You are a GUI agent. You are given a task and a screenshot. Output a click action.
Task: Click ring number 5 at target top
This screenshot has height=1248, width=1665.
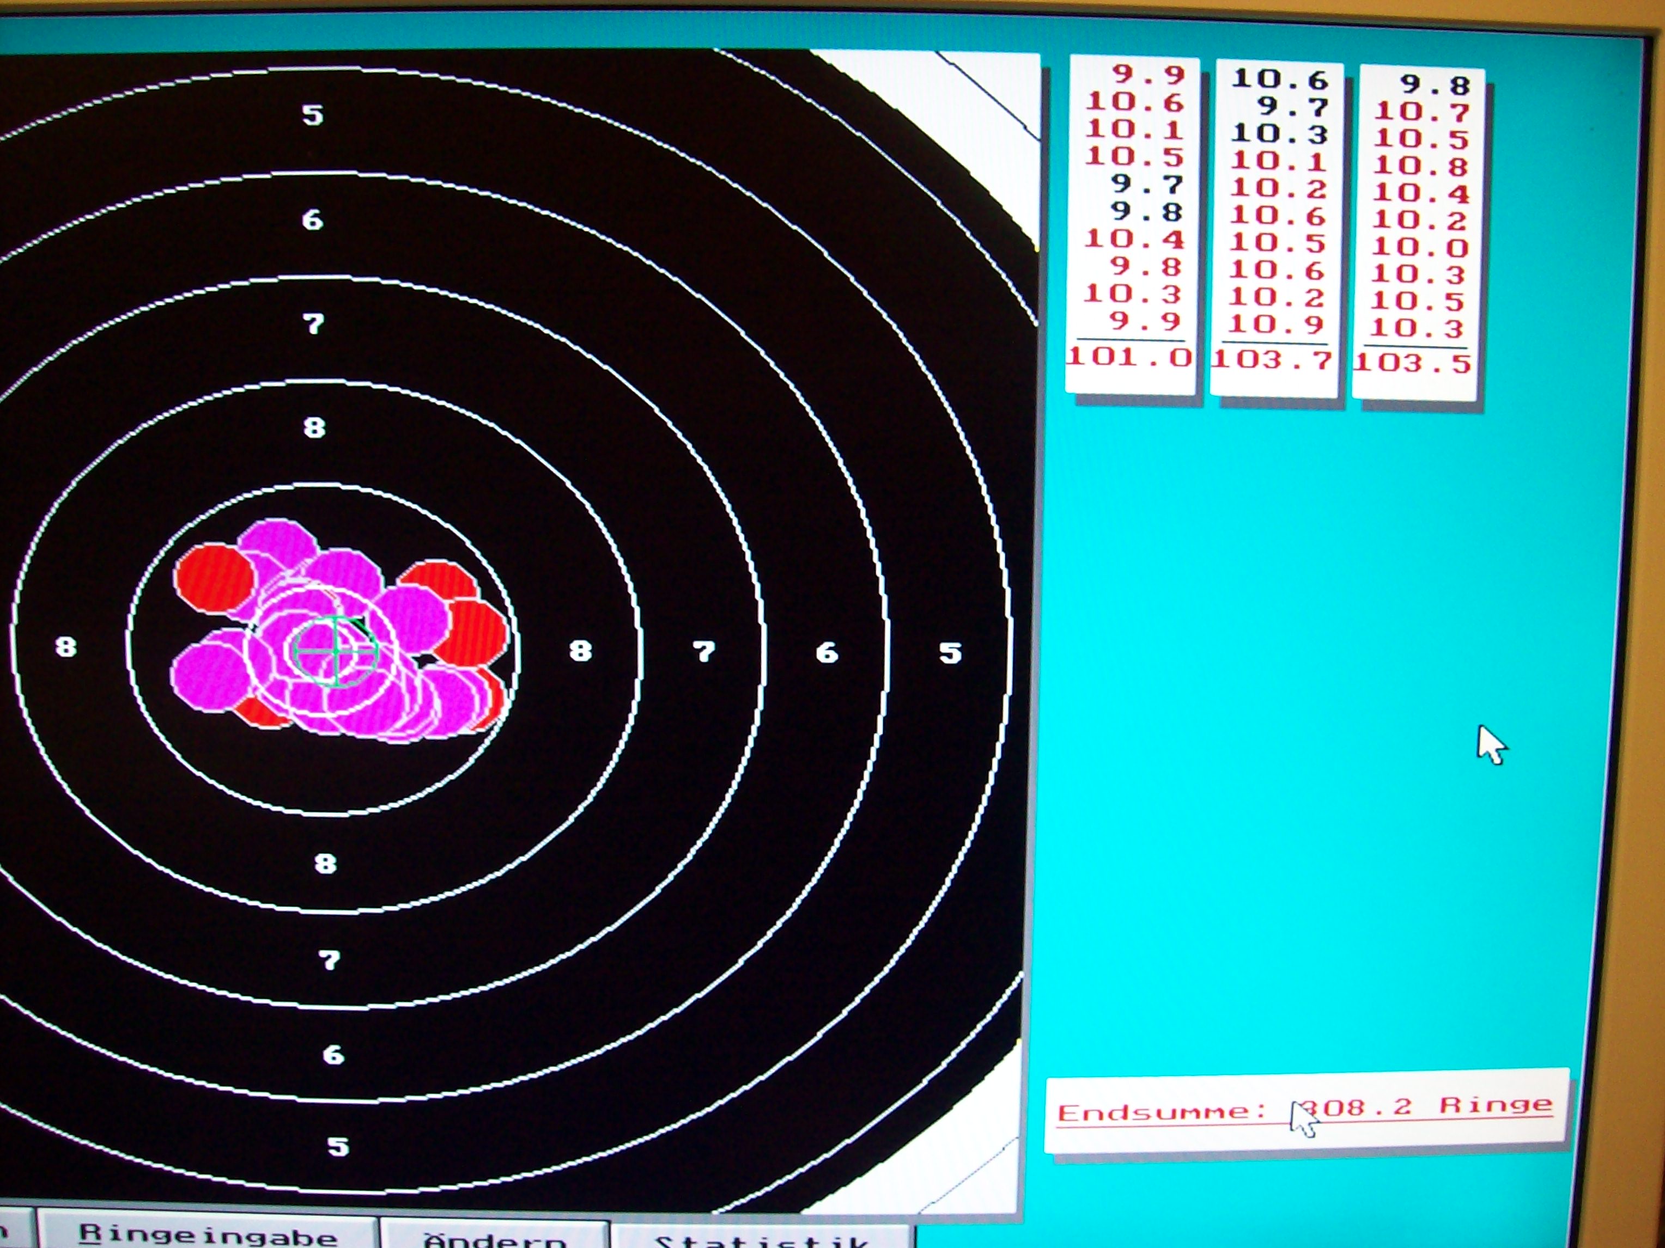(312, 115)
